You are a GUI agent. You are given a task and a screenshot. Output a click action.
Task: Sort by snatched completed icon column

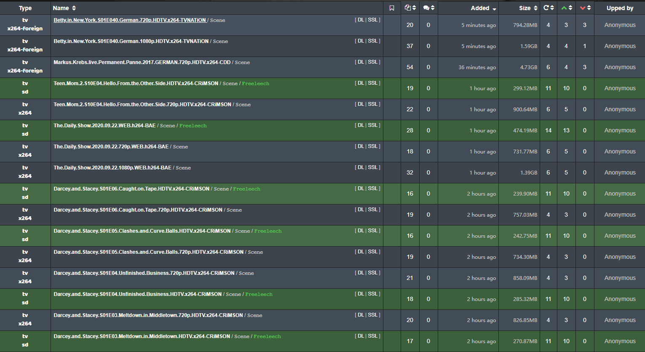(548, 8)
